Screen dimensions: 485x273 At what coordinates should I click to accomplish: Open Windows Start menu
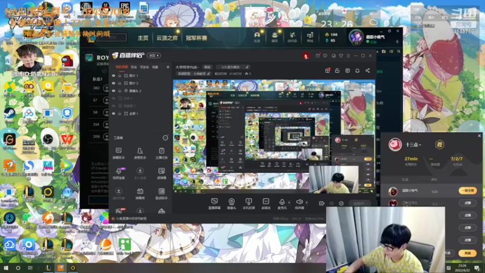[5, 268]
